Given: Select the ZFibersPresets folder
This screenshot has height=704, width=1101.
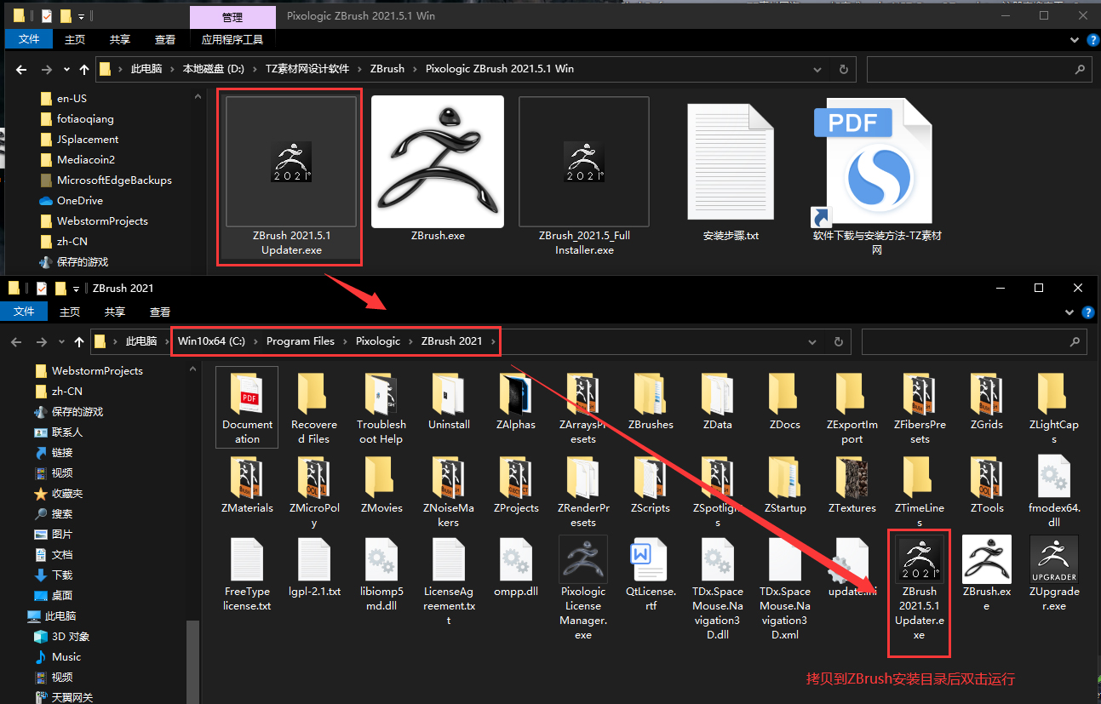Looking at the screenshot, I should tap(920, 409).
